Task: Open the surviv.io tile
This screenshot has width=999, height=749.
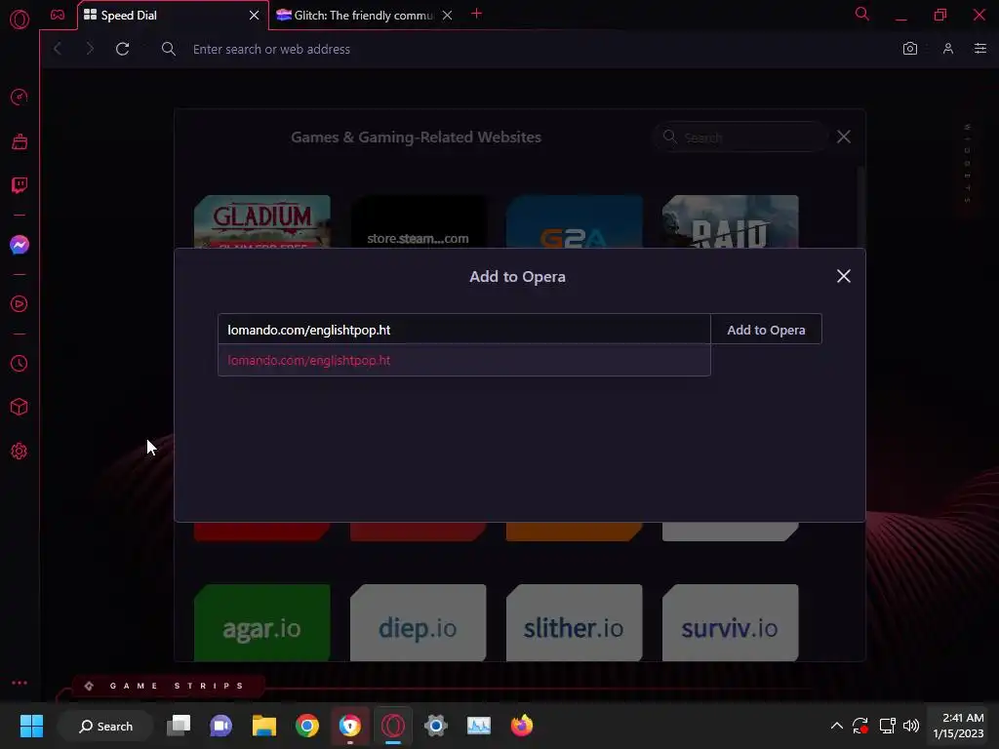Action: (730, 623)
